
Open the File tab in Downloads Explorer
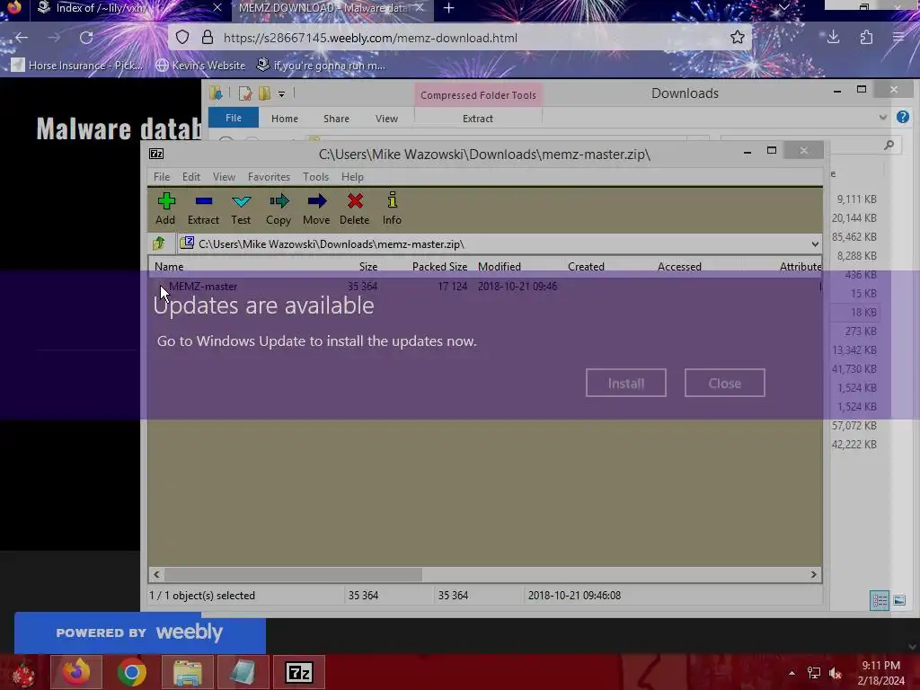tap(234, 118)
